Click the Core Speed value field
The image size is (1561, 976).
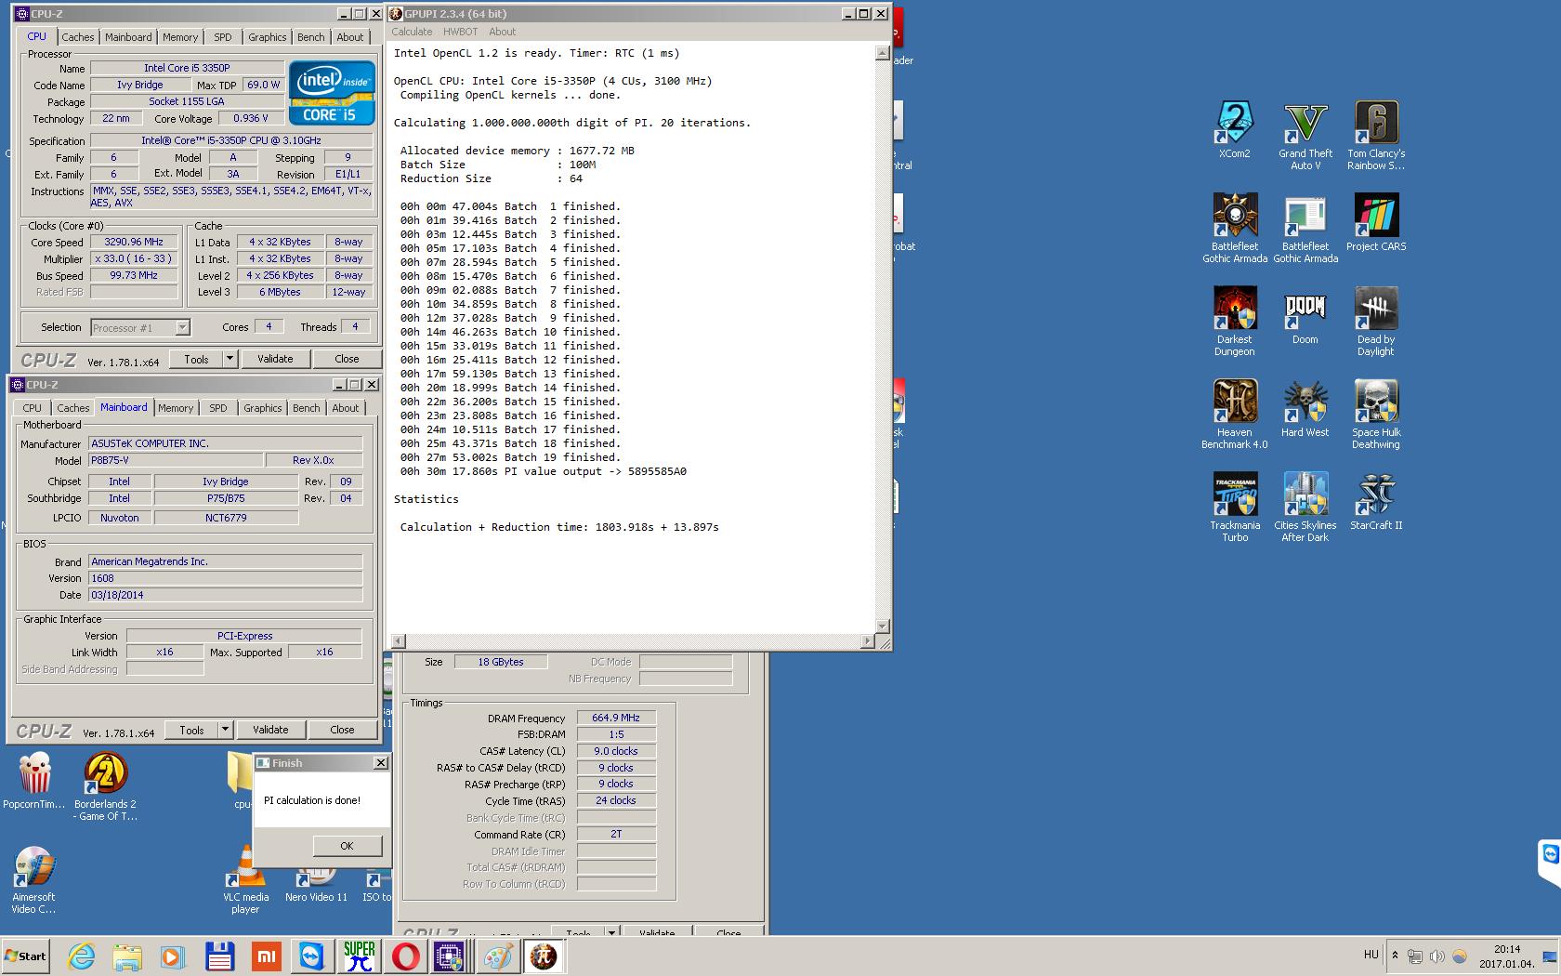(134, 242)
